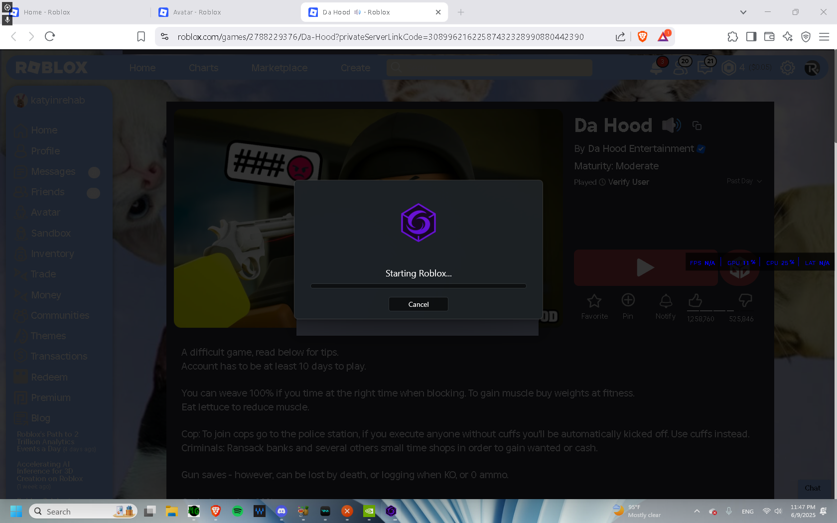The image size is (837, 523).
Task: Open the Brave Wallet icon
Action: (x=769, y=36)
